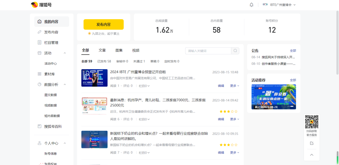Click the 2024 IBTE article thumbnail
This screenshot has height=165, width=339.
(94, 78)
